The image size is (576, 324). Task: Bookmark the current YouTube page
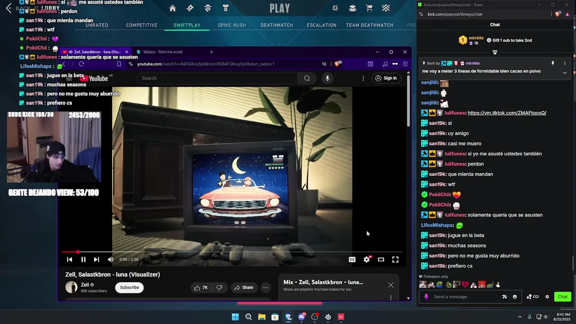pyautogui.click(x=119, y=64)
